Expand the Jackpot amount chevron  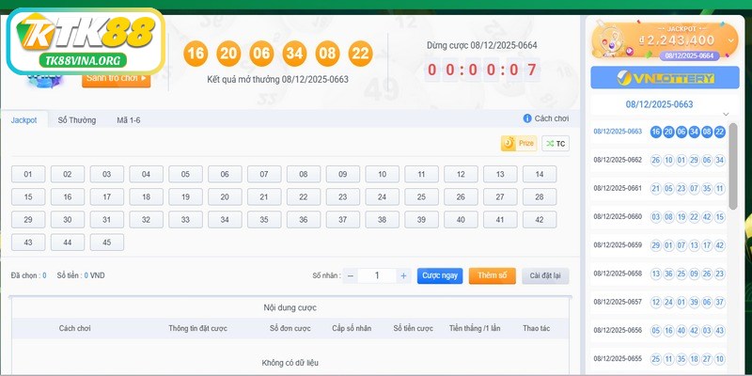(x=731, y=40)
